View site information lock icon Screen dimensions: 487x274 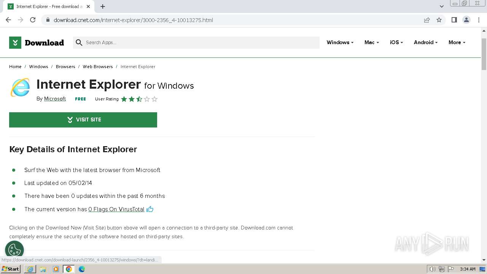[48, 20]
